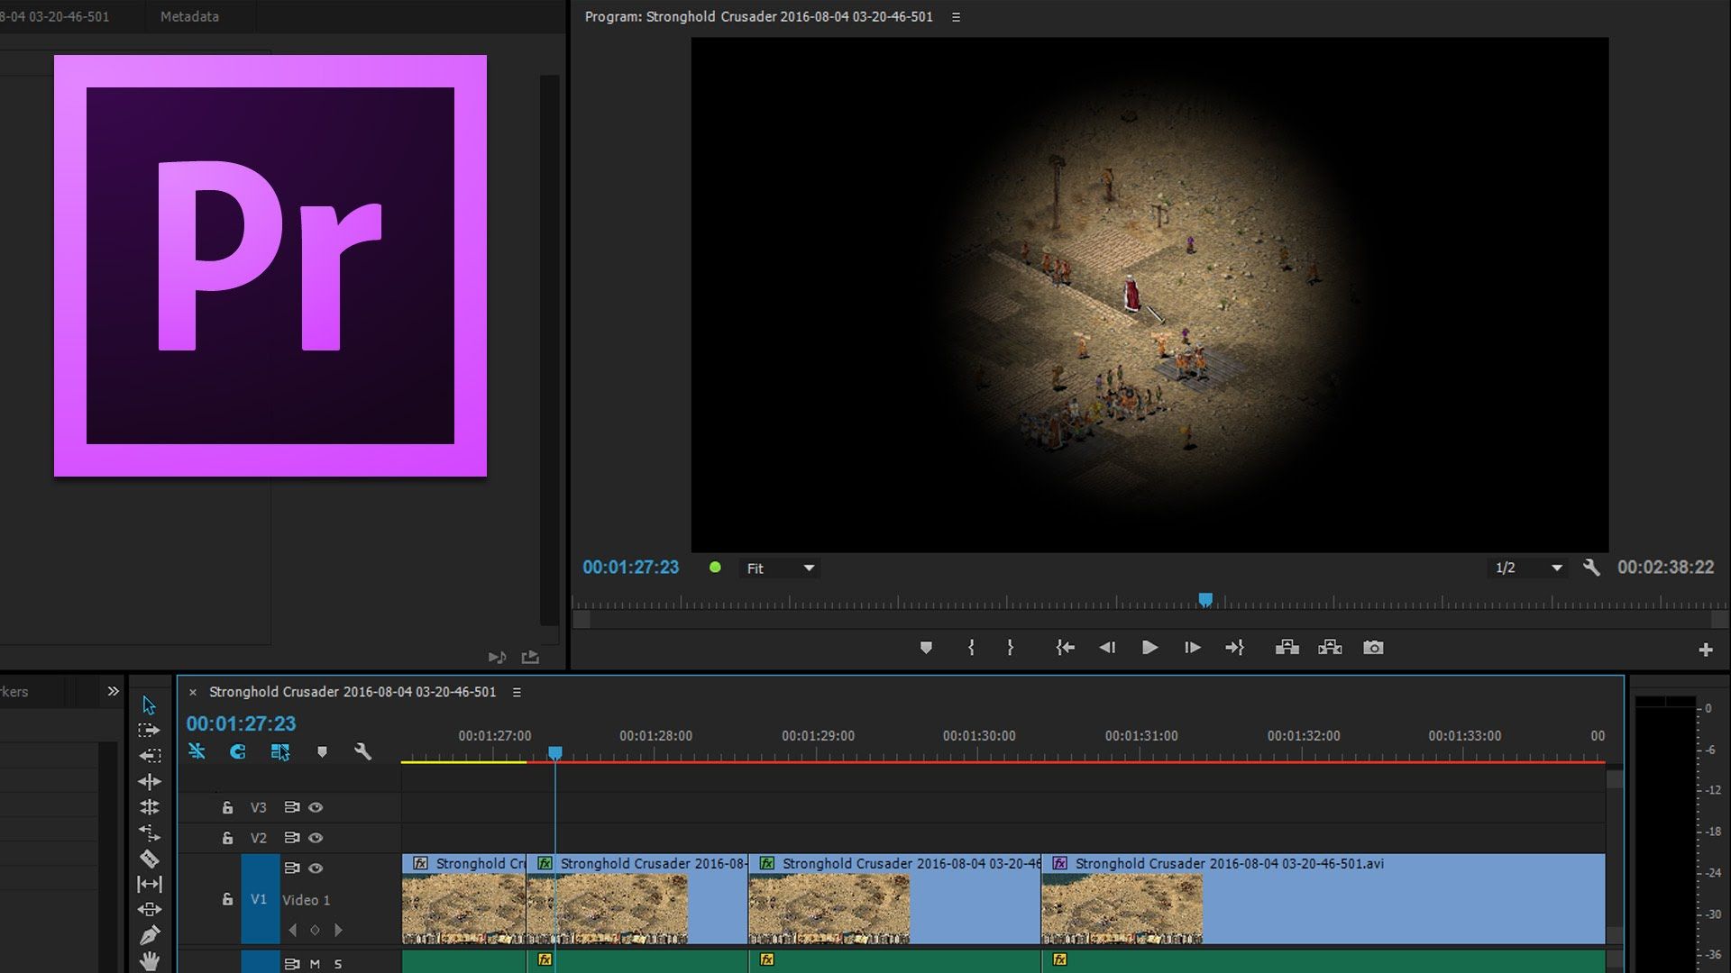
Task: Open the button editor plus icon
Action: [1705, 650]
